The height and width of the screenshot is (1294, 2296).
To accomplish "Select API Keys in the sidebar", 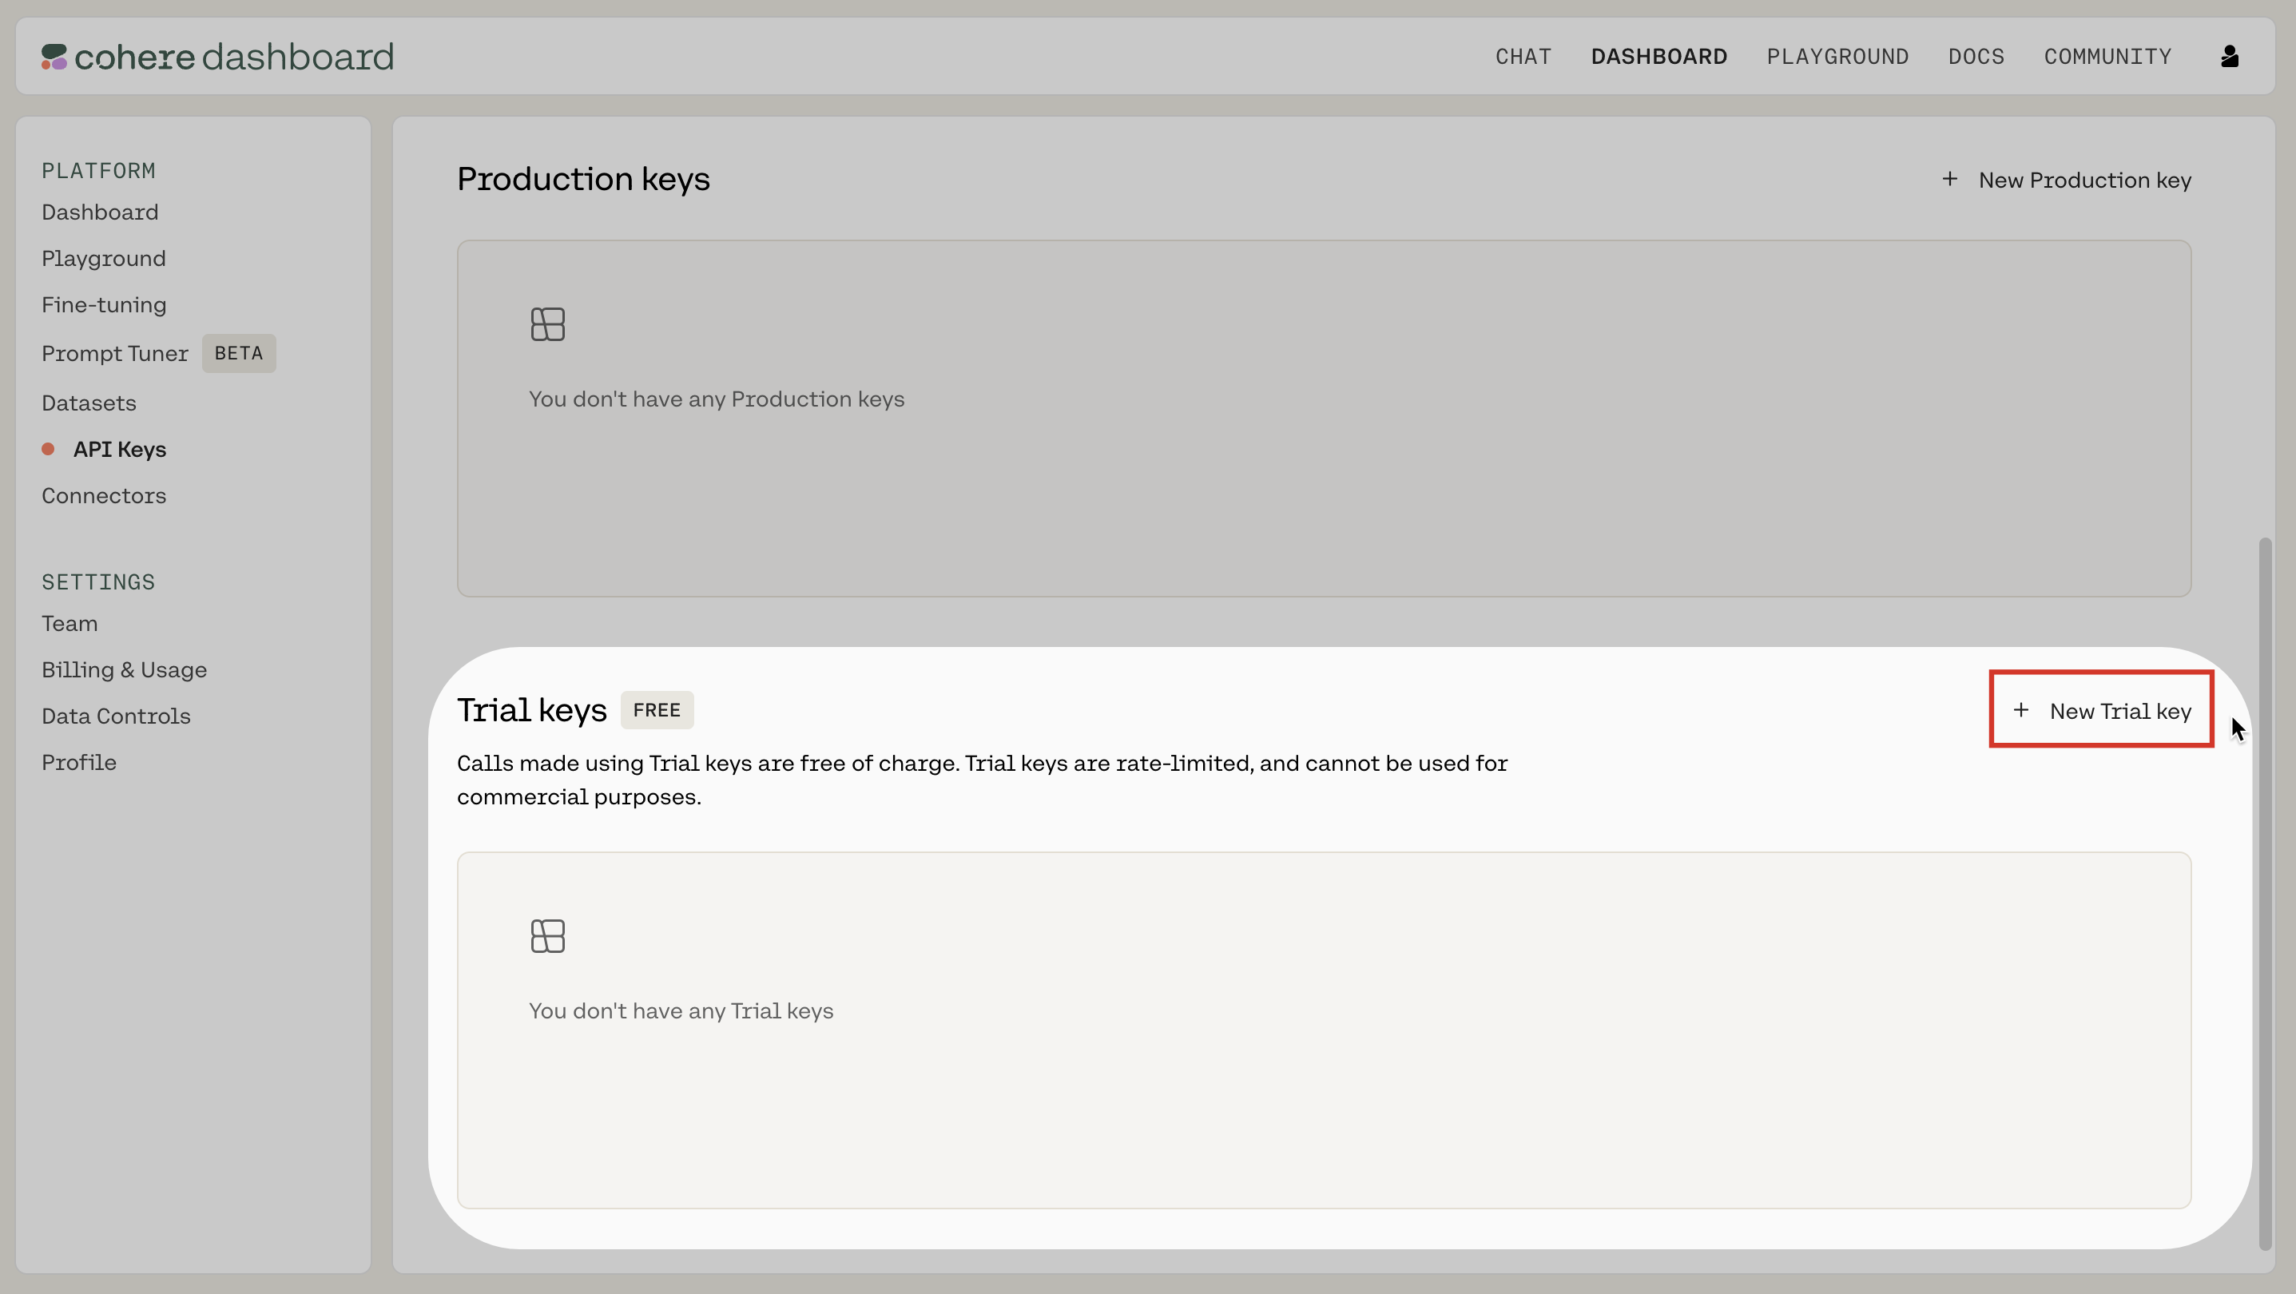I will coord(120,449).
